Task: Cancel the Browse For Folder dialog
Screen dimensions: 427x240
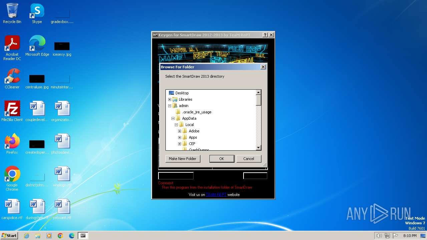Action: pyautogui.click(x=249, y=159)
